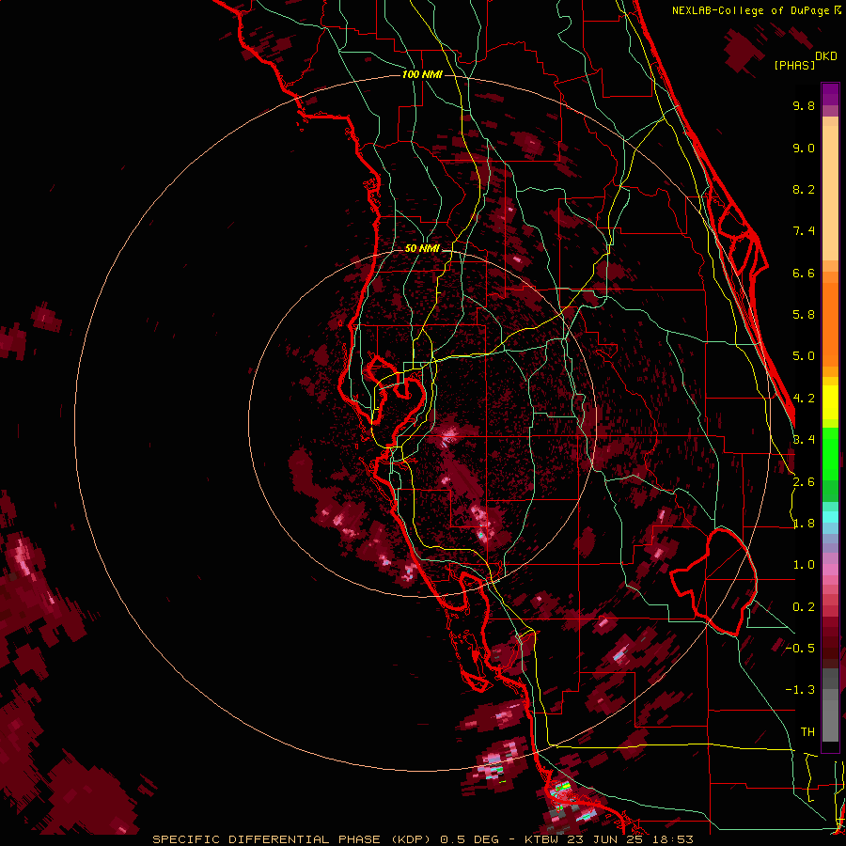The height and width of the screenshot is (846, 846).
Task: Select the 0.2 scale value
Action: pyautogui.click(x=804, y=607)
